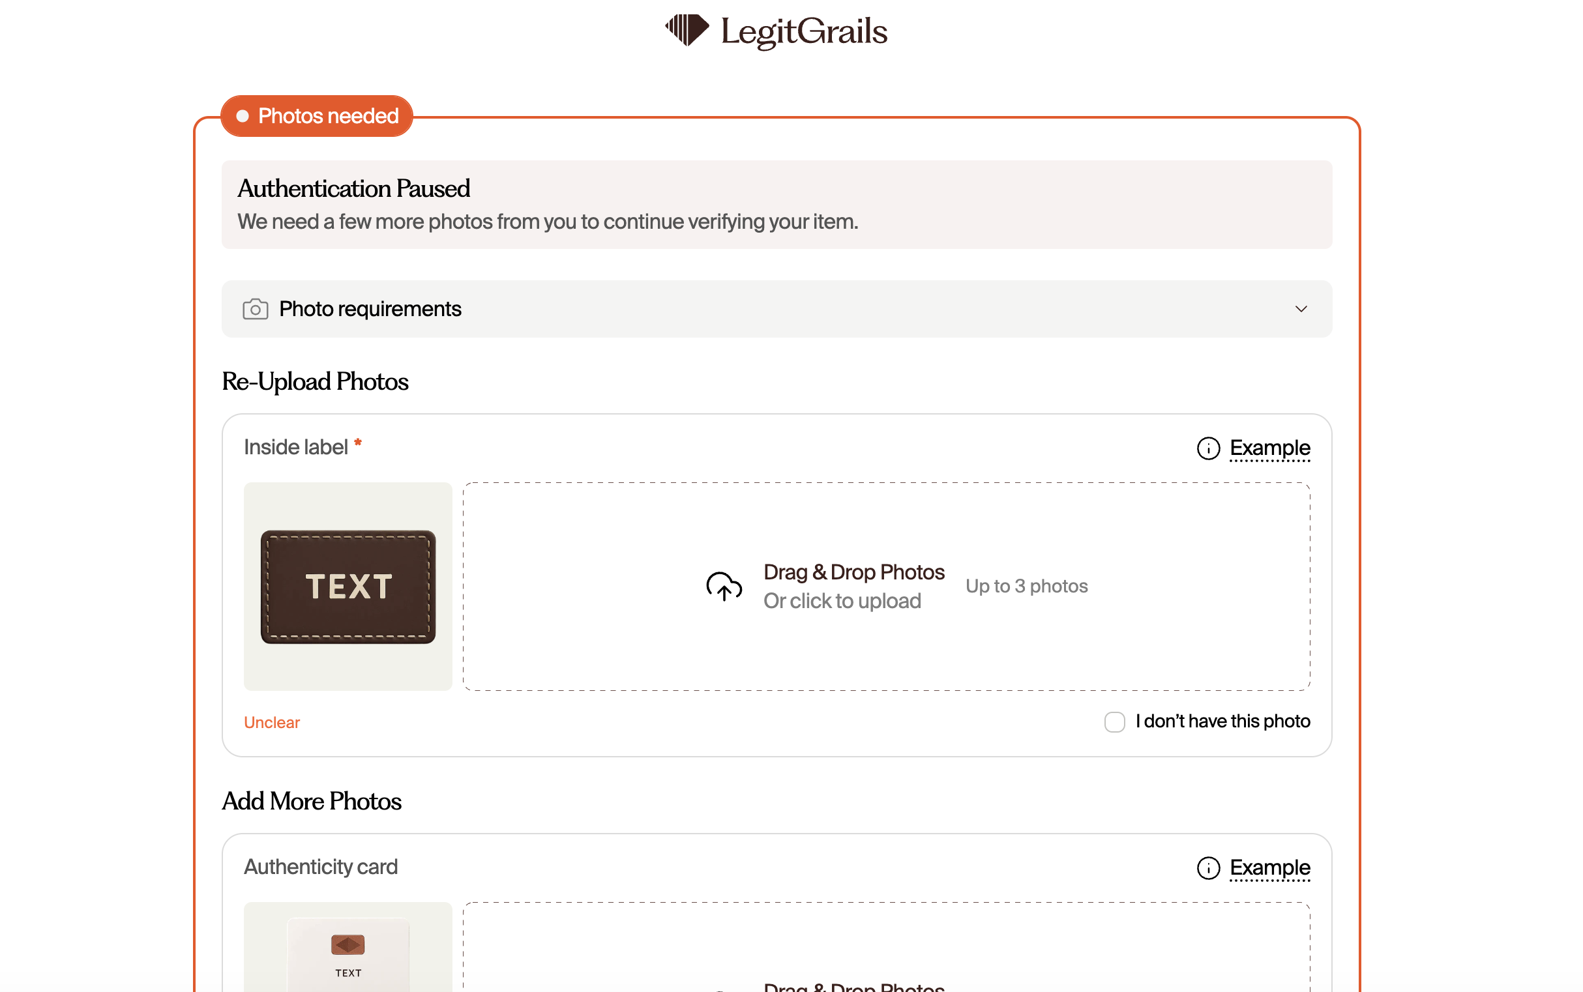Click Drag & Drop Photos in Inside label area
Image resolution: width=1583 pixels, height=992 pixels.
[x=854, y=572]
